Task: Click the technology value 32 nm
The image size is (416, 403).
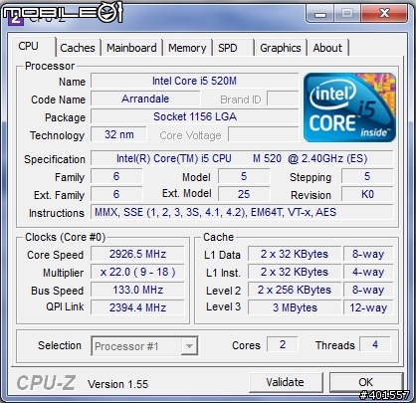Action: 118,134
